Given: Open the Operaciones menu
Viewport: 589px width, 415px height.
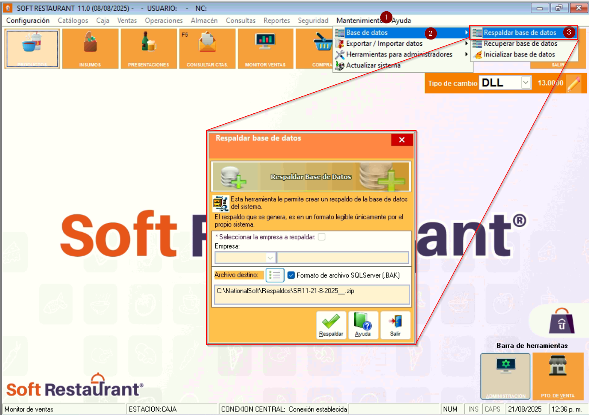Looking at the screenshot, I should (x=164, y=20).
